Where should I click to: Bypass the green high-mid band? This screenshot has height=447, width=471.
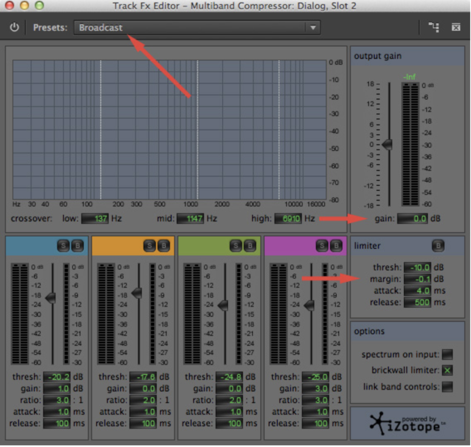click(x=250, y=246)
